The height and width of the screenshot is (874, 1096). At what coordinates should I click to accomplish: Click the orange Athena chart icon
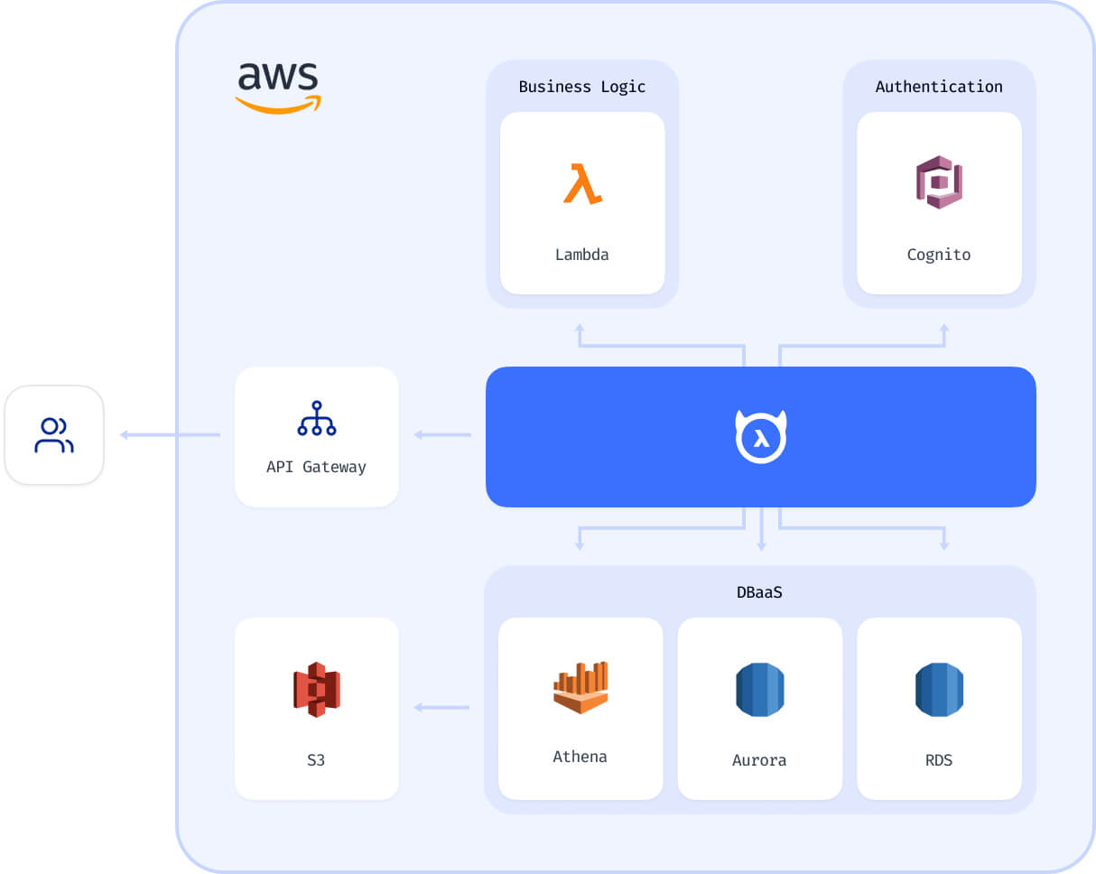[x=581, y=687]
